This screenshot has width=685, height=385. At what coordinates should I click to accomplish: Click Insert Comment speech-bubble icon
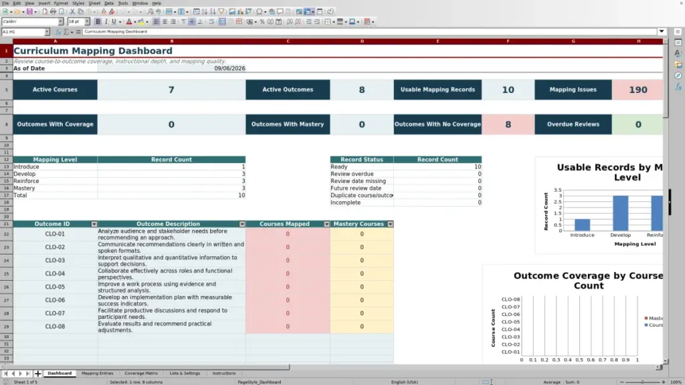pyautogui.click(x=280, y=12)
